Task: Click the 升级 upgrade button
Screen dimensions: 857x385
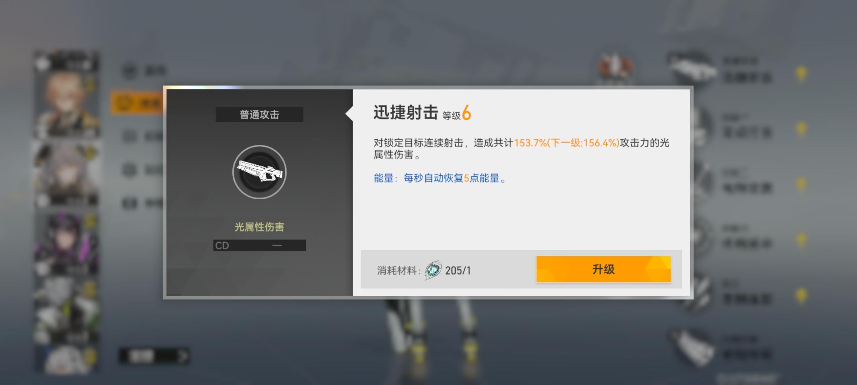Action: click(x=603, y=269)
